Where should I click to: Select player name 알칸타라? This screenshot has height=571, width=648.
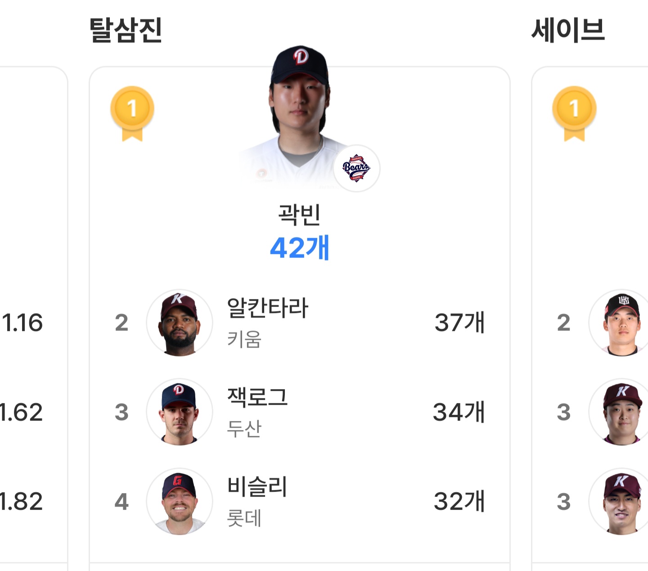pyautogui.click(x=268, y=308)
